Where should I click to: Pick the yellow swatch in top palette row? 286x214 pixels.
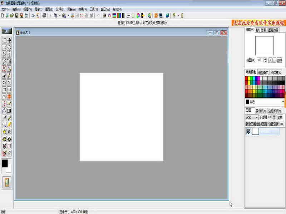[249, 78]
